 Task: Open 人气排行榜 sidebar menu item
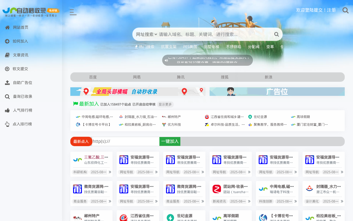[23, 110]
